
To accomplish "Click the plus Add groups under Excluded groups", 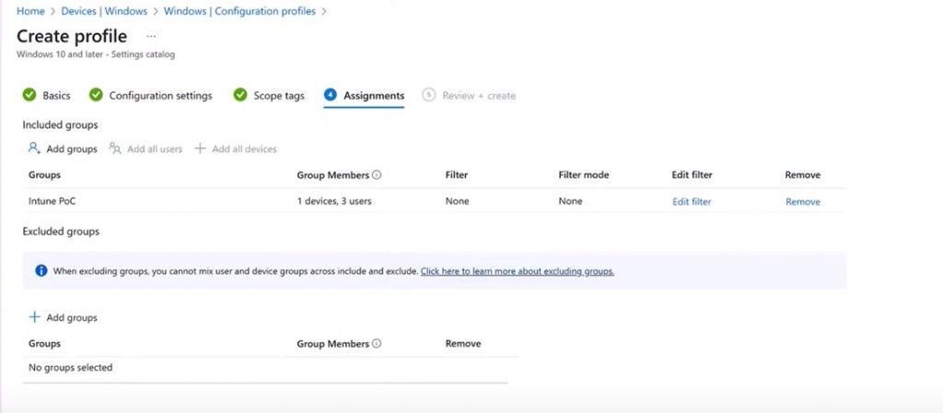I will click(63, 317).
